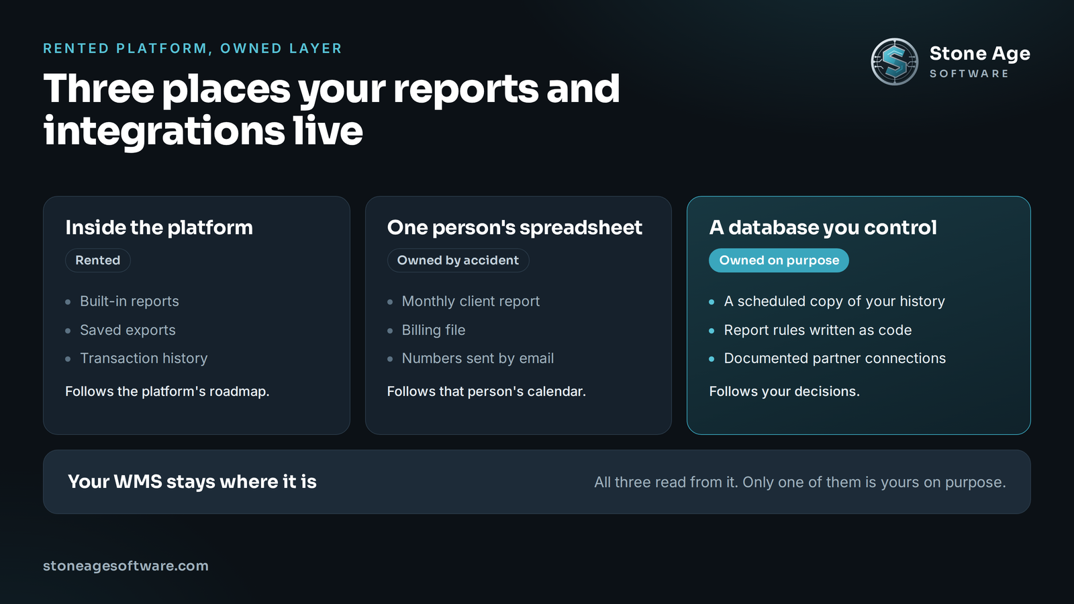The width and height of the screenshot is (1074, 604).
Task: Click the "Transaction history" bullet
Action: (144, 358)
